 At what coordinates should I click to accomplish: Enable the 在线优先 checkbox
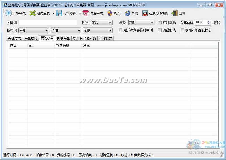coord(160,23)
